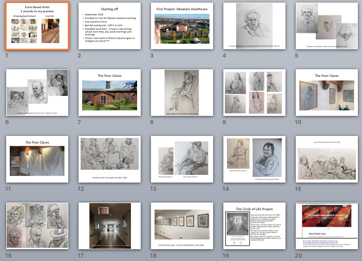Screen dimensions: 362x261
Task: Click slide 12 Living Portraits group sketch
Action: (x=108, y=159)
